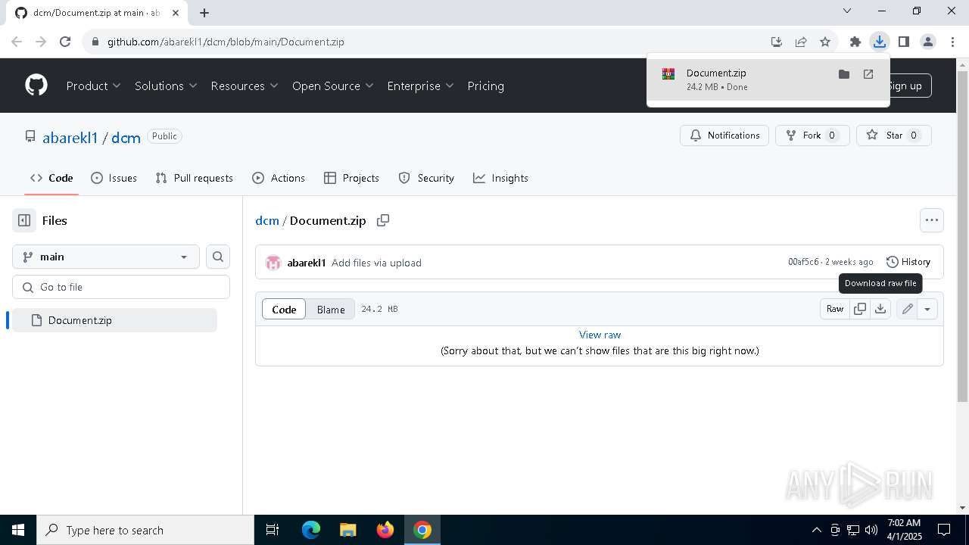The height and width of the screenshot is (545, 969).
Task: Click Task View icon on taskbar
Action: tap(273, 530)
